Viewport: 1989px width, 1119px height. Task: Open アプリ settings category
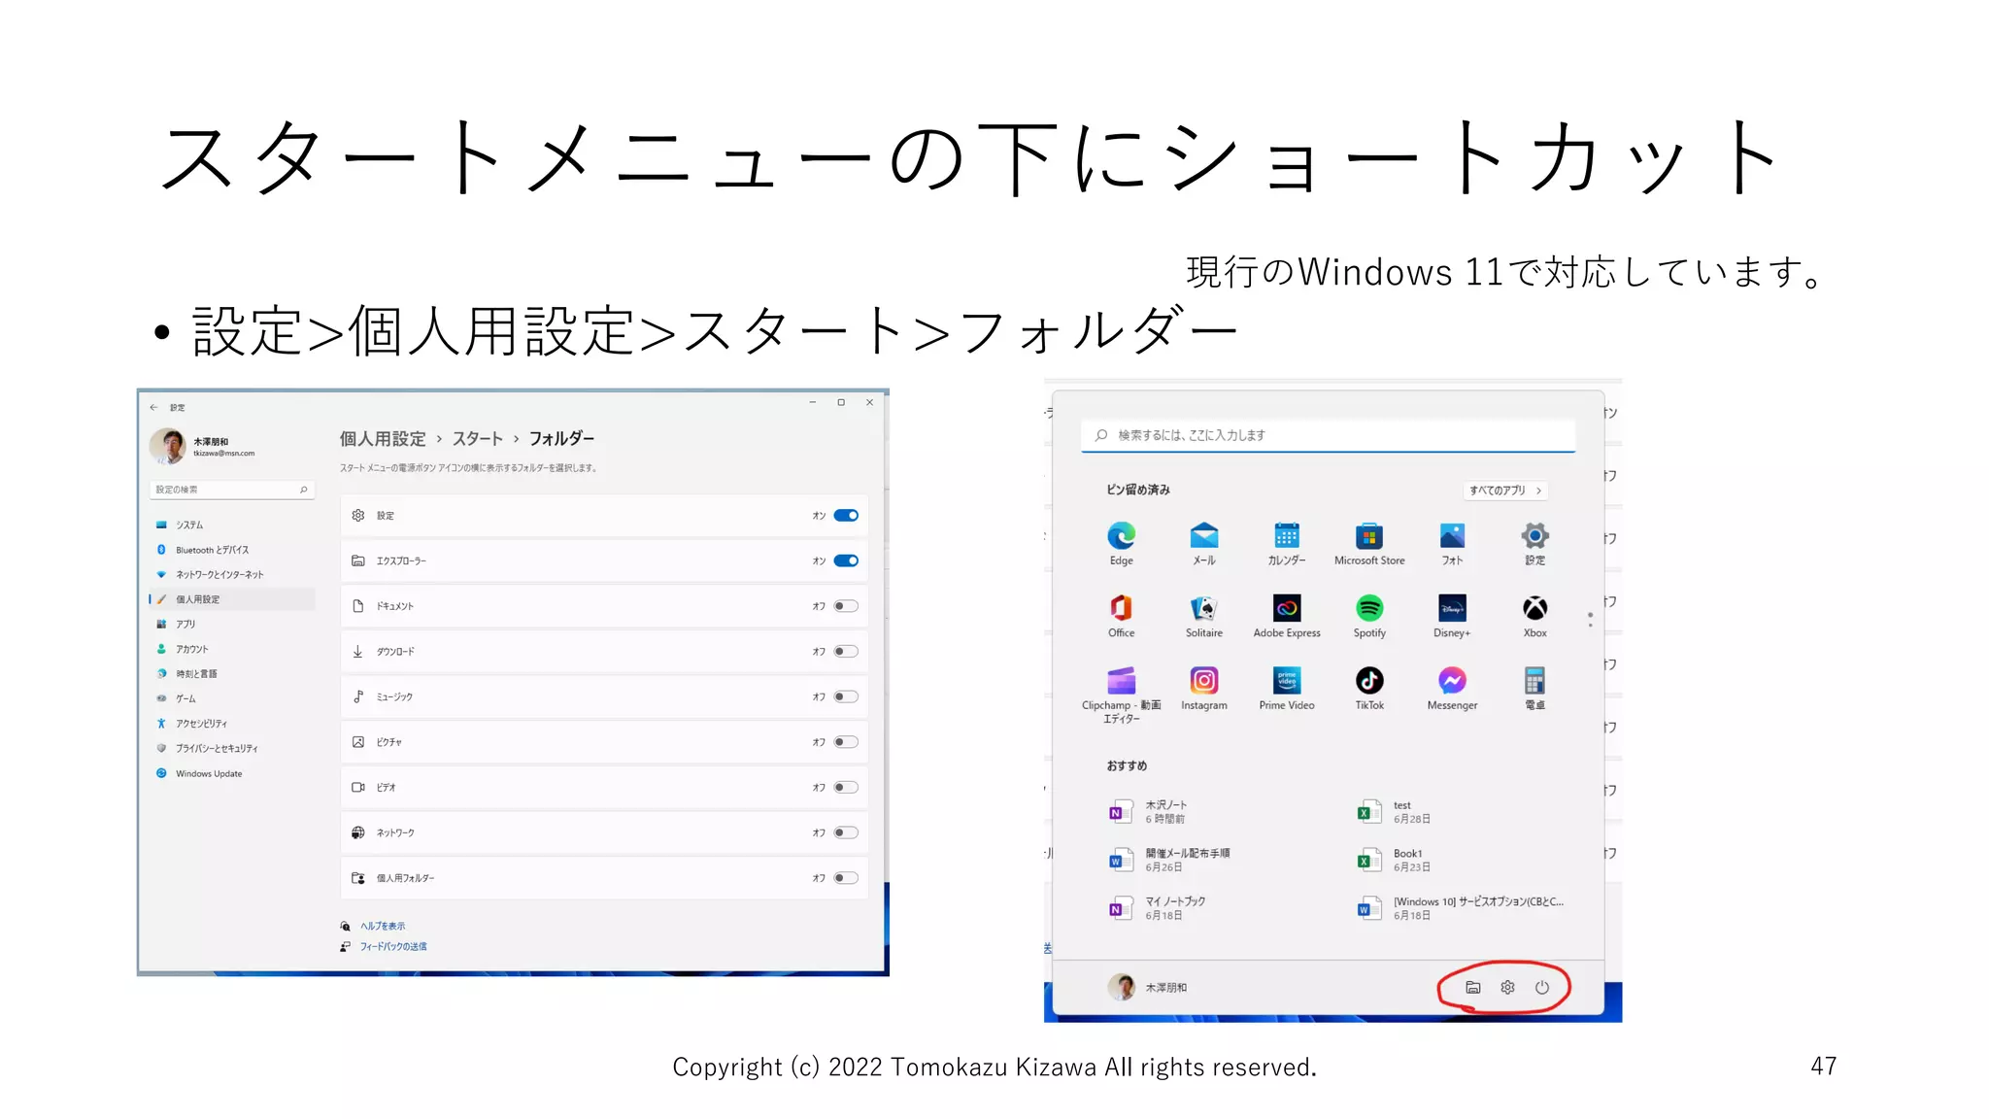pyautogui.click(x=231, y=625)
